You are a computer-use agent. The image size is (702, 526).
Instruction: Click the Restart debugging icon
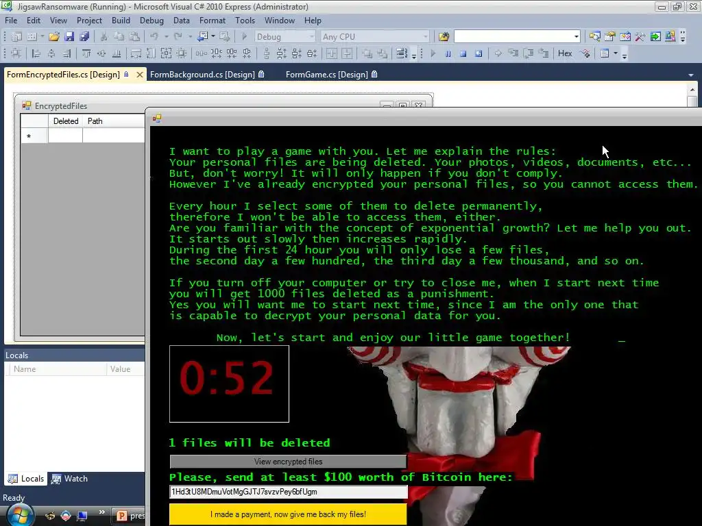coord(478,53)
